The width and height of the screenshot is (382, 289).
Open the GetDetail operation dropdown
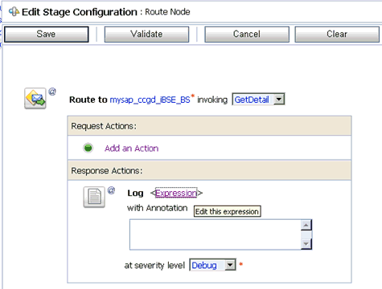click(279, 100)
